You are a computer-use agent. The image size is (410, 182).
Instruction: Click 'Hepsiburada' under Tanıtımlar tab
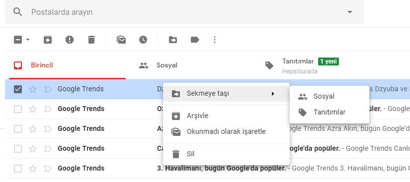coord(300,71)
